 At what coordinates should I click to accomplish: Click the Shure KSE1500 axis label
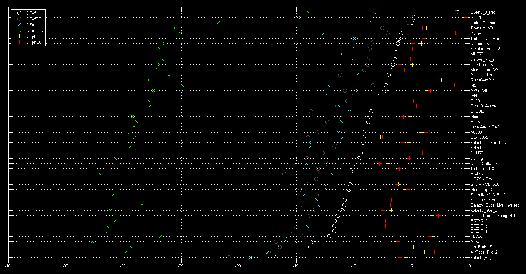485,184
